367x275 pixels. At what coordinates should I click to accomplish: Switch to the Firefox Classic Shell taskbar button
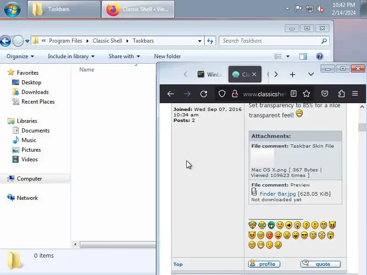click(x=138, y=9)
